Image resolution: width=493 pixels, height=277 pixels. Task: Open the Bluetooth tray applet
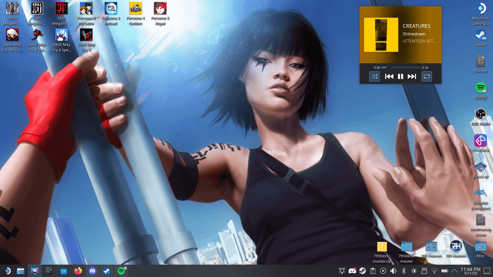click(x=404, y=271)
